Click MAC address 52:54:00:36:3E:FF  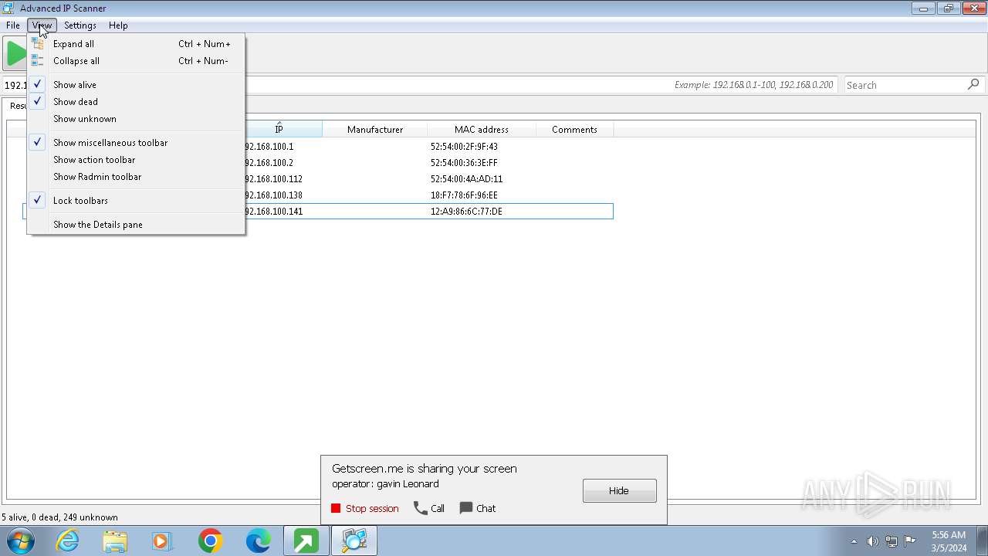(x=464, y=163)
